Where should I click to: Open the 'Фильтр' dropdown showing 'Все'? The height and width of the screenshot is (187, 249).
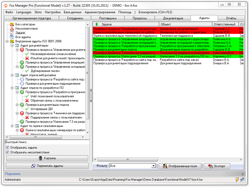(153, 166)
